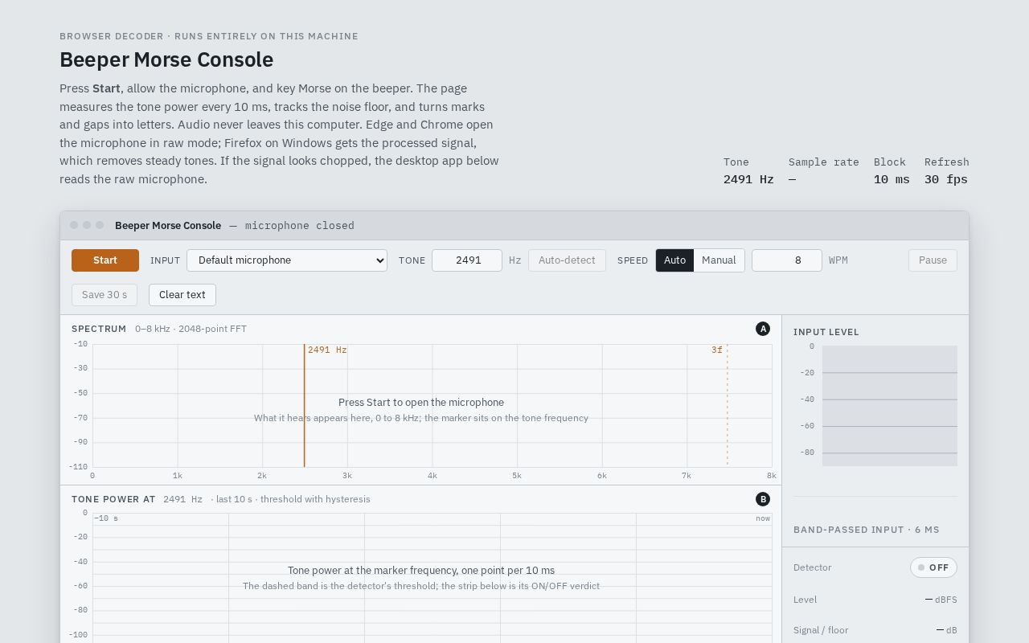The height and width of the screenshot is (643, 1029).
Task: Edit the tone frequency field showing 2491
Action: tap(467, 260)
